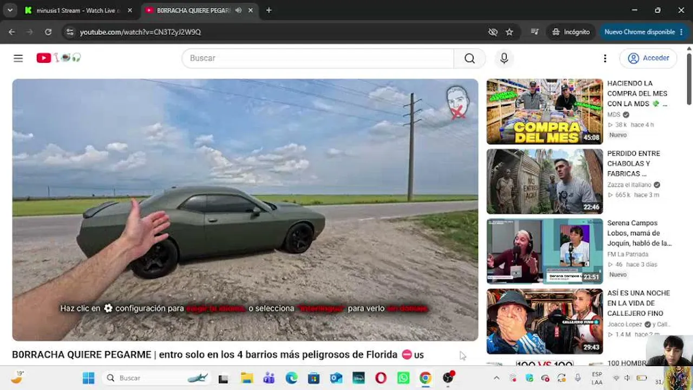
Task: Start voice search with microphone icon
Action: pyautogui.click(x=504, y=58)
